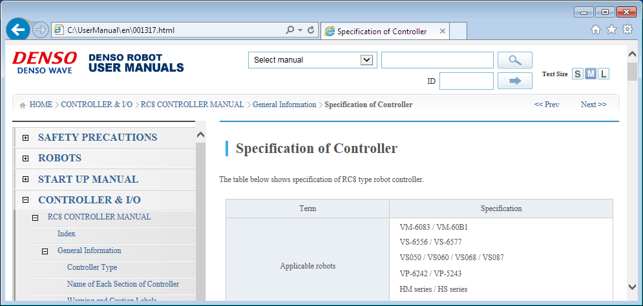Screen dimensions: 643x306
Task: Open the browser tools gear icon
Action: (x=627, y=30)
